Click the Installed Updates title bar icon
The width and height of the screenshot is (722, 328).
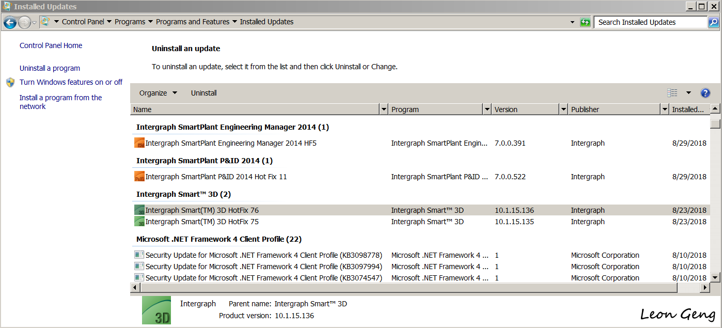click(7, 6)
